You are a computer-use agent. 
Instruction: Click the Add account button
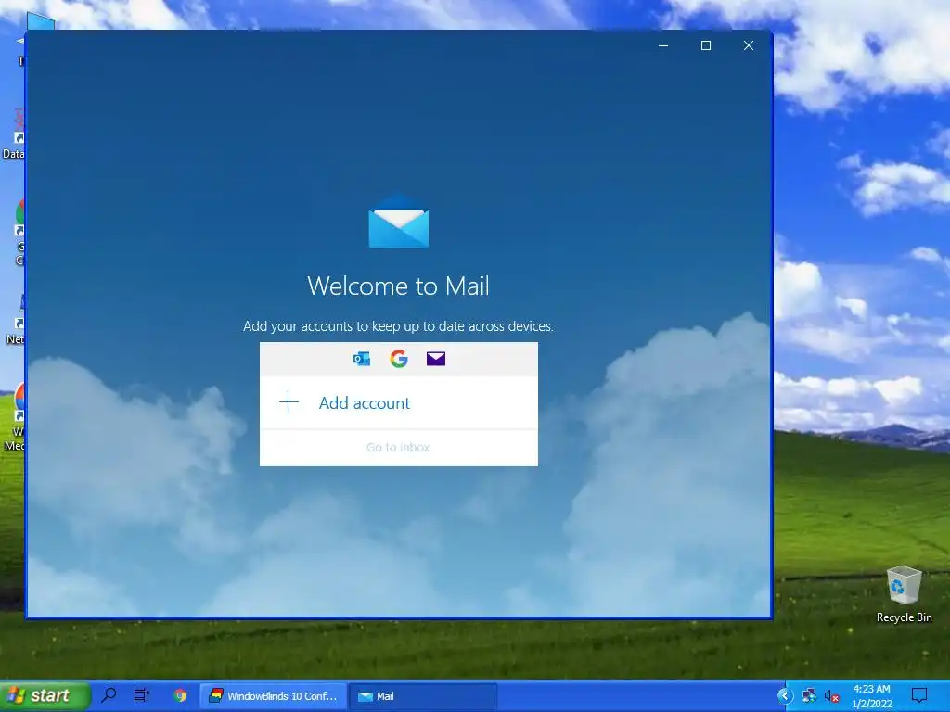(398, 402)
